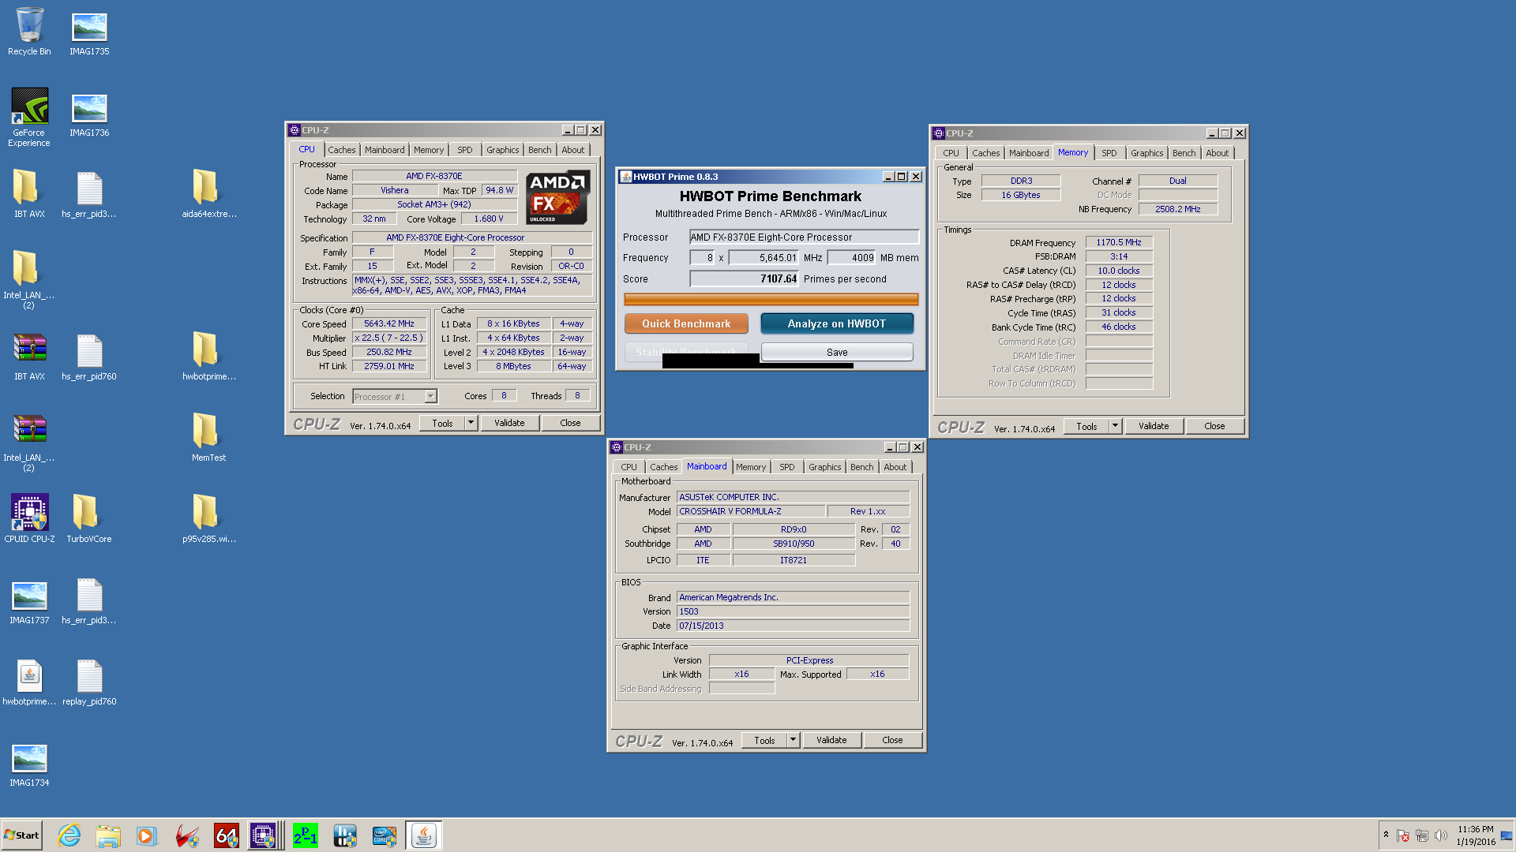This screenshot has width=1516, height=852.
Task: Launch Internet Explorer from taskbar
Action: [x=69, y=835]
